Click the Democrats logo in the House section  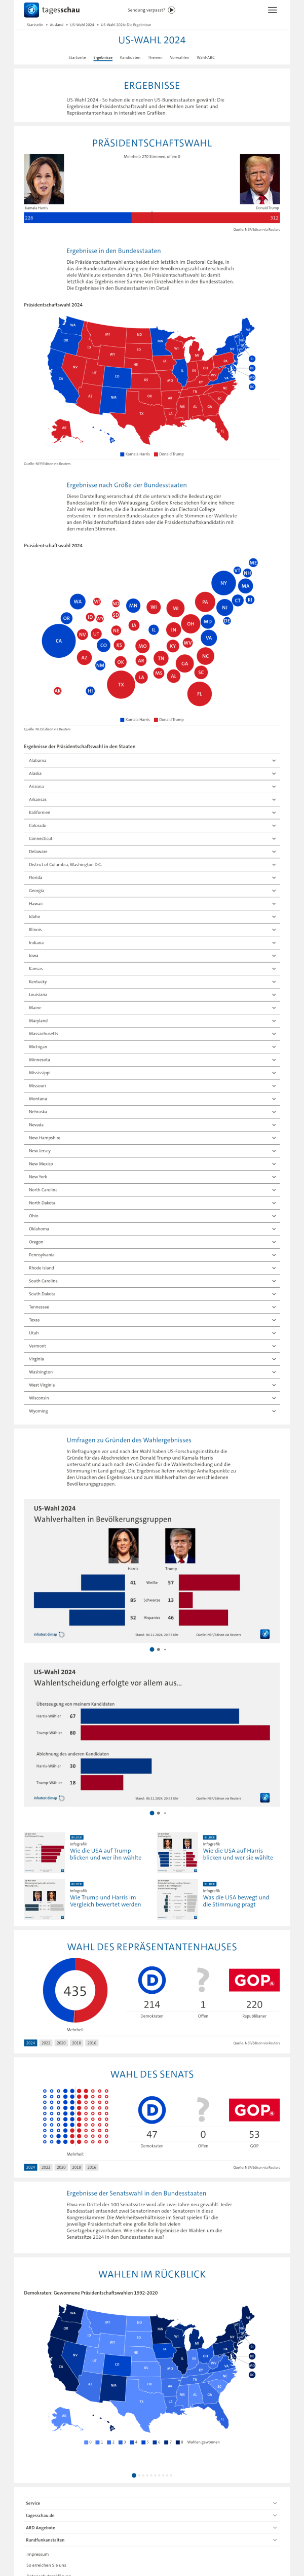click(x=152, y=1952)
